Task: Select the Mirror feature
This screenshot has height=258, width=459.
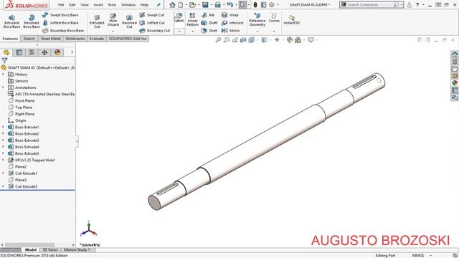Action: point(231,30)
